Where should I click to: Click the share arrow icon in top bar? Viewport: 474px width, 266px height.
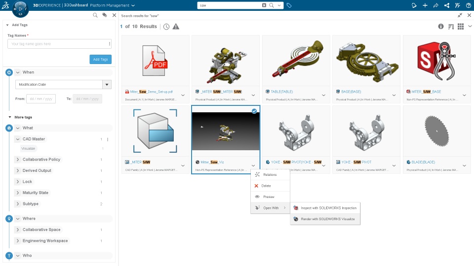click(436, 5)
